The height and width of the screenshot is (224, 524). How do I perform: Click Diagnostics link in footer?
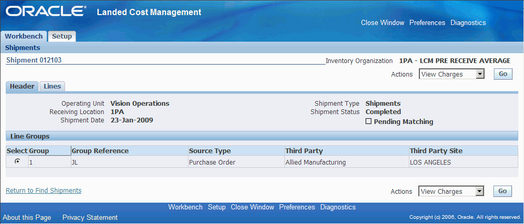coord(338,207)
